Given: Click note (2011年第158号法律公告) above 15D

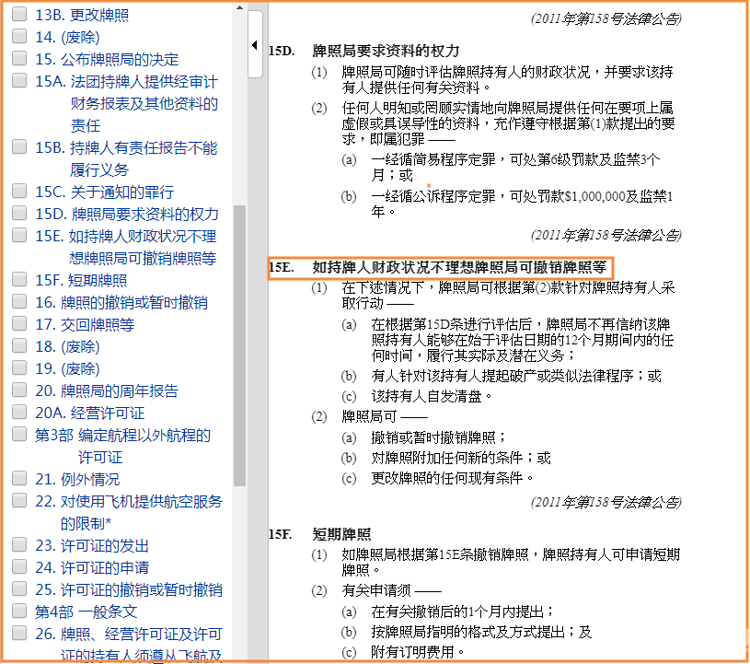Looking at the screenshot, I should click(x=606, y=18).
